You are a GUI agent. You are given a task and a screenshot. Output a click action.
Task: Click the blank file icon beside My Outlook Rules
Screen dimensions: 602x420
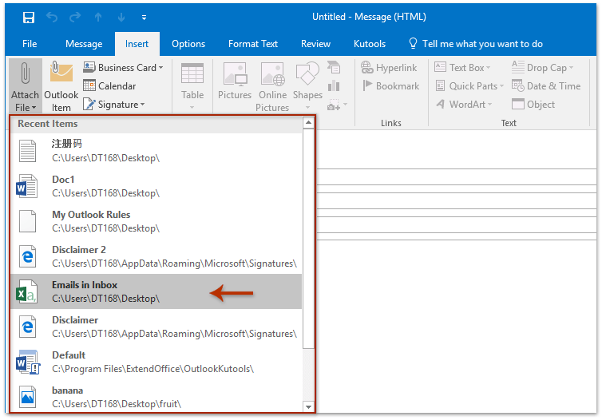pyautogui.click(x=28, y=221)
